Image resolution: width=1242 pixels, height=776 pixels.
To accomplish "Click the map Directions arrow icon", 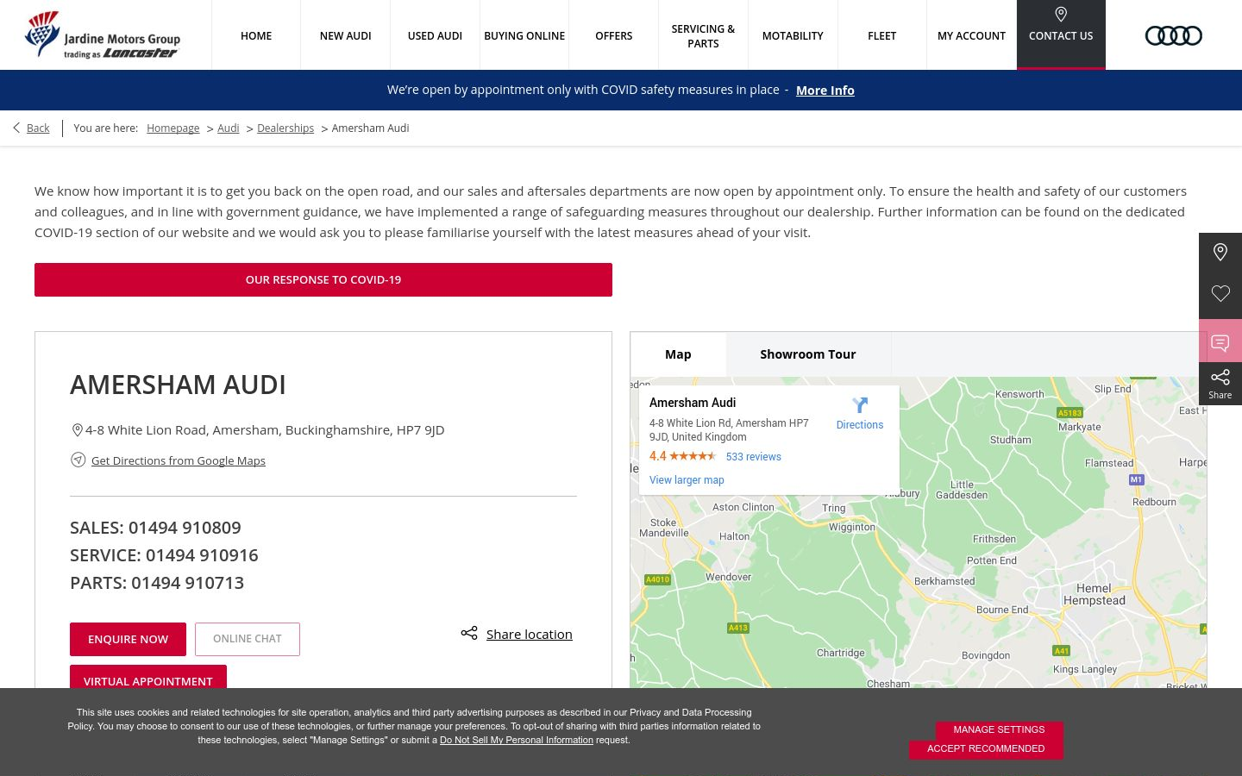I will (x=860, y=405).
